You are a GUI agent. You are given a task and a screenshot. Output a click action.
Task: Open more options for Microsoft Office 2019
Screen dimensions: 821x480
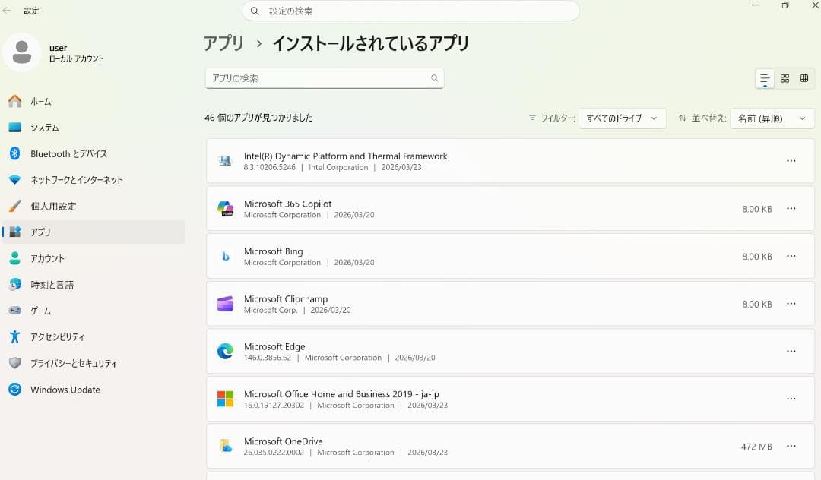click(x=791, y=399)
